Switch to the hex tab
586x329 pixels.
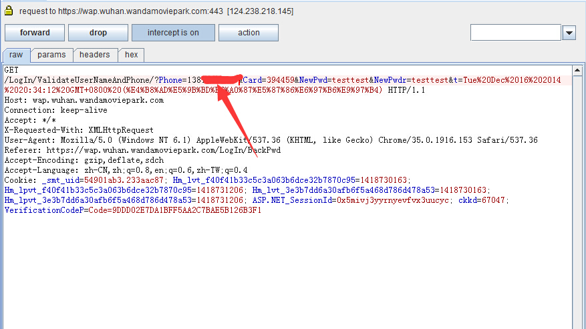point(131,55)
